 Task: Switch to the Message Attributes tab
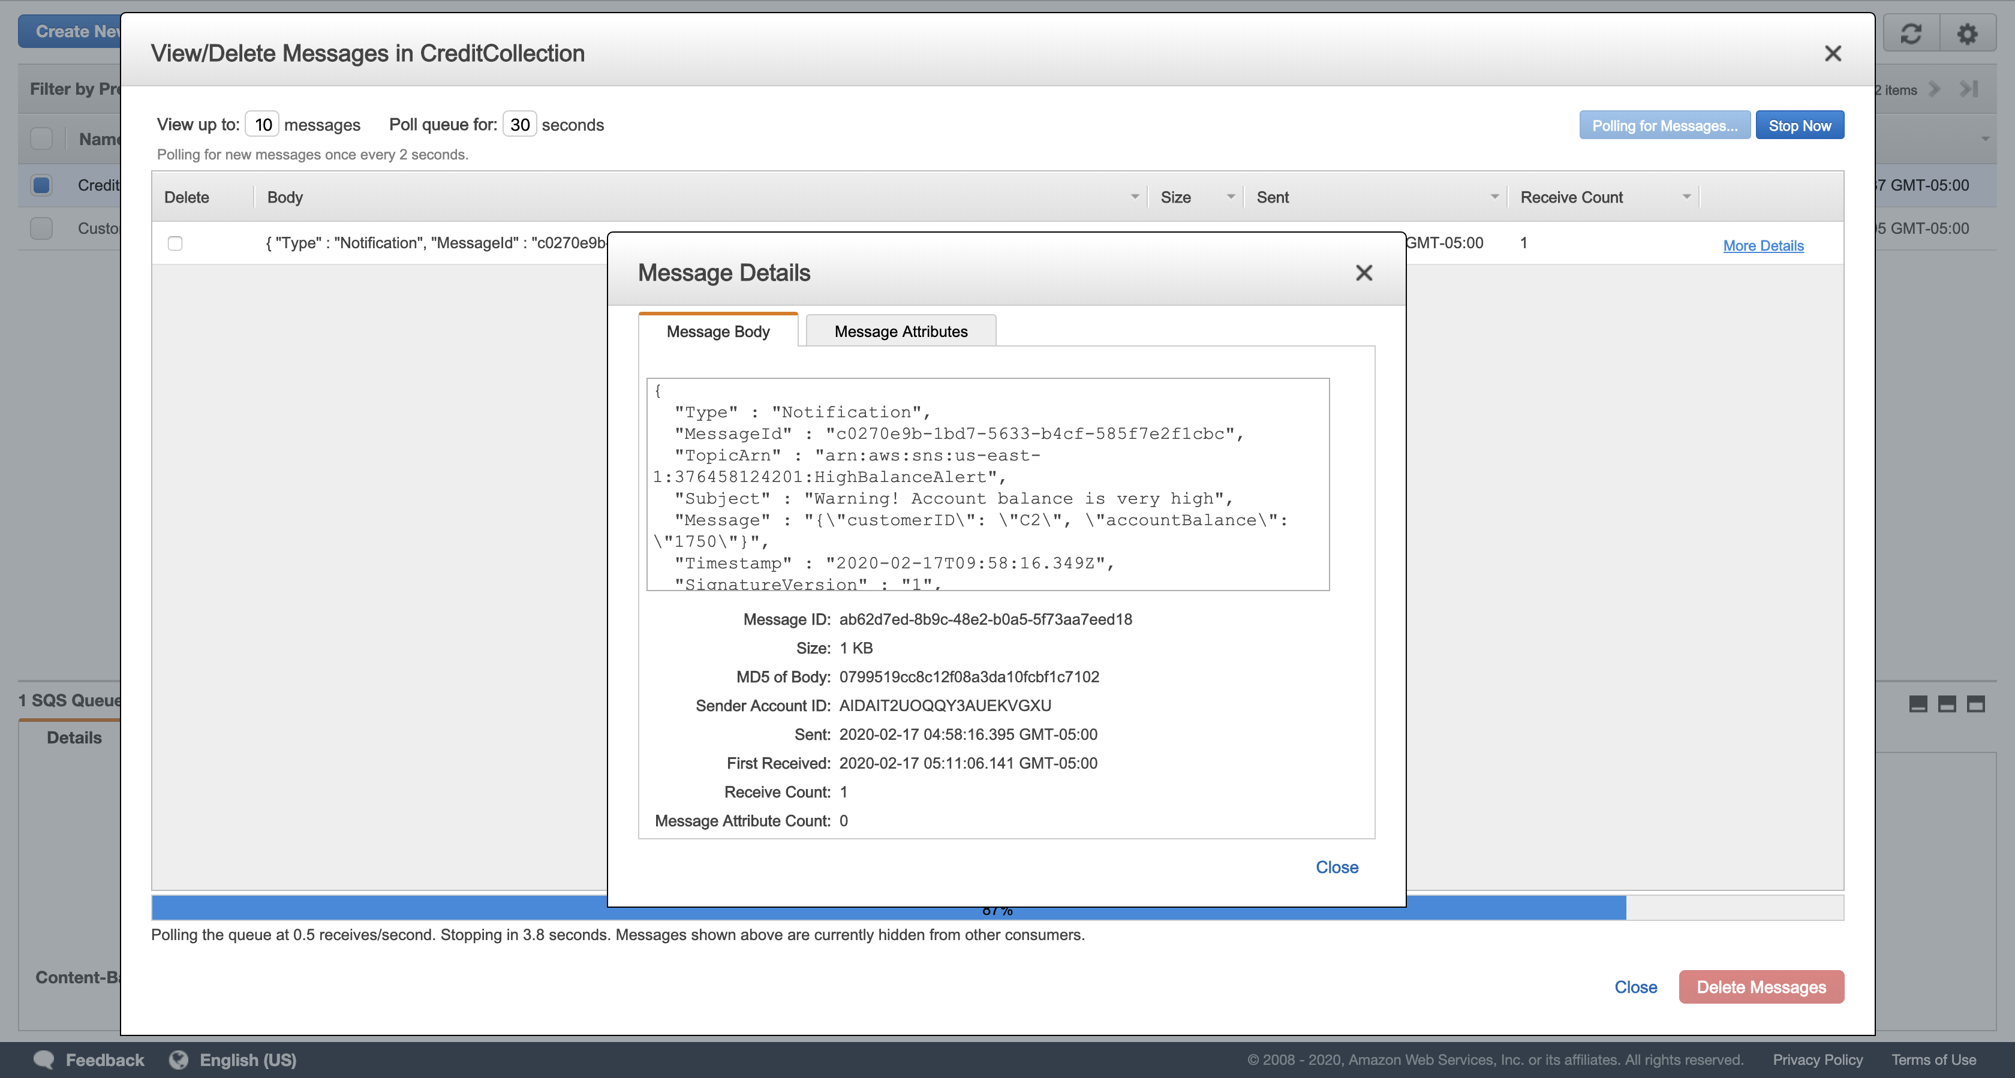click(900, 331)
